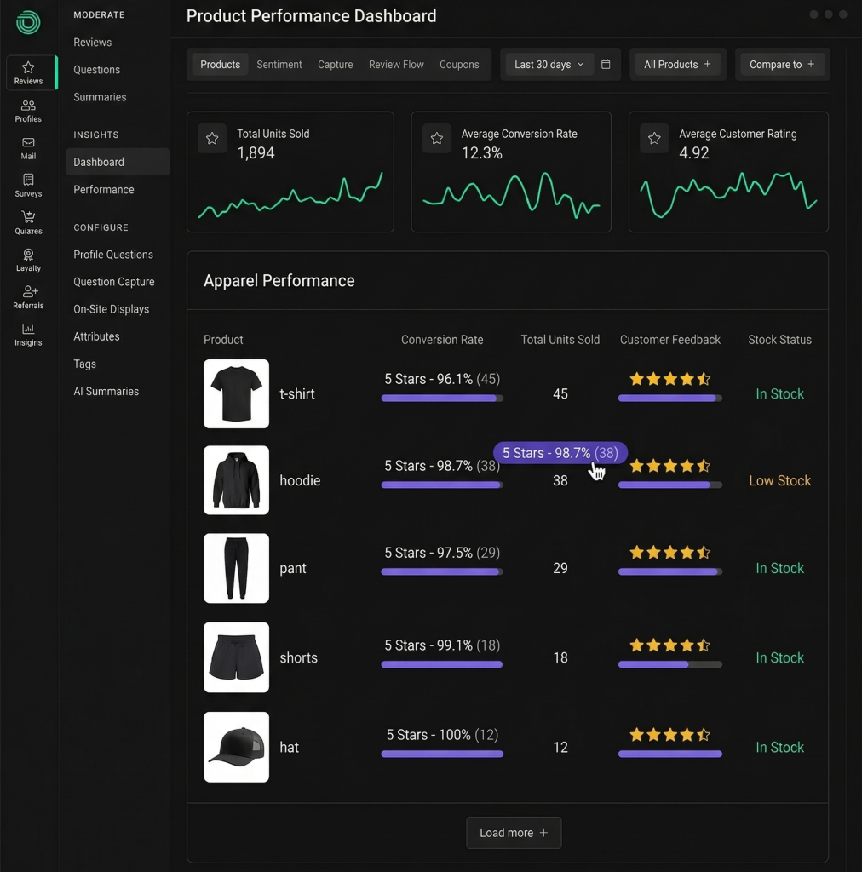Image resolution: width=862 pixels, height=872 pixels.
Task: Click the t-shirt conversion rate progress bar
Action: [x=441, y=398]
